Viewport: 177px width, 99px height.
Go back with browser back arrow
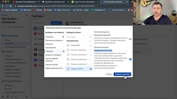point(3,6)
